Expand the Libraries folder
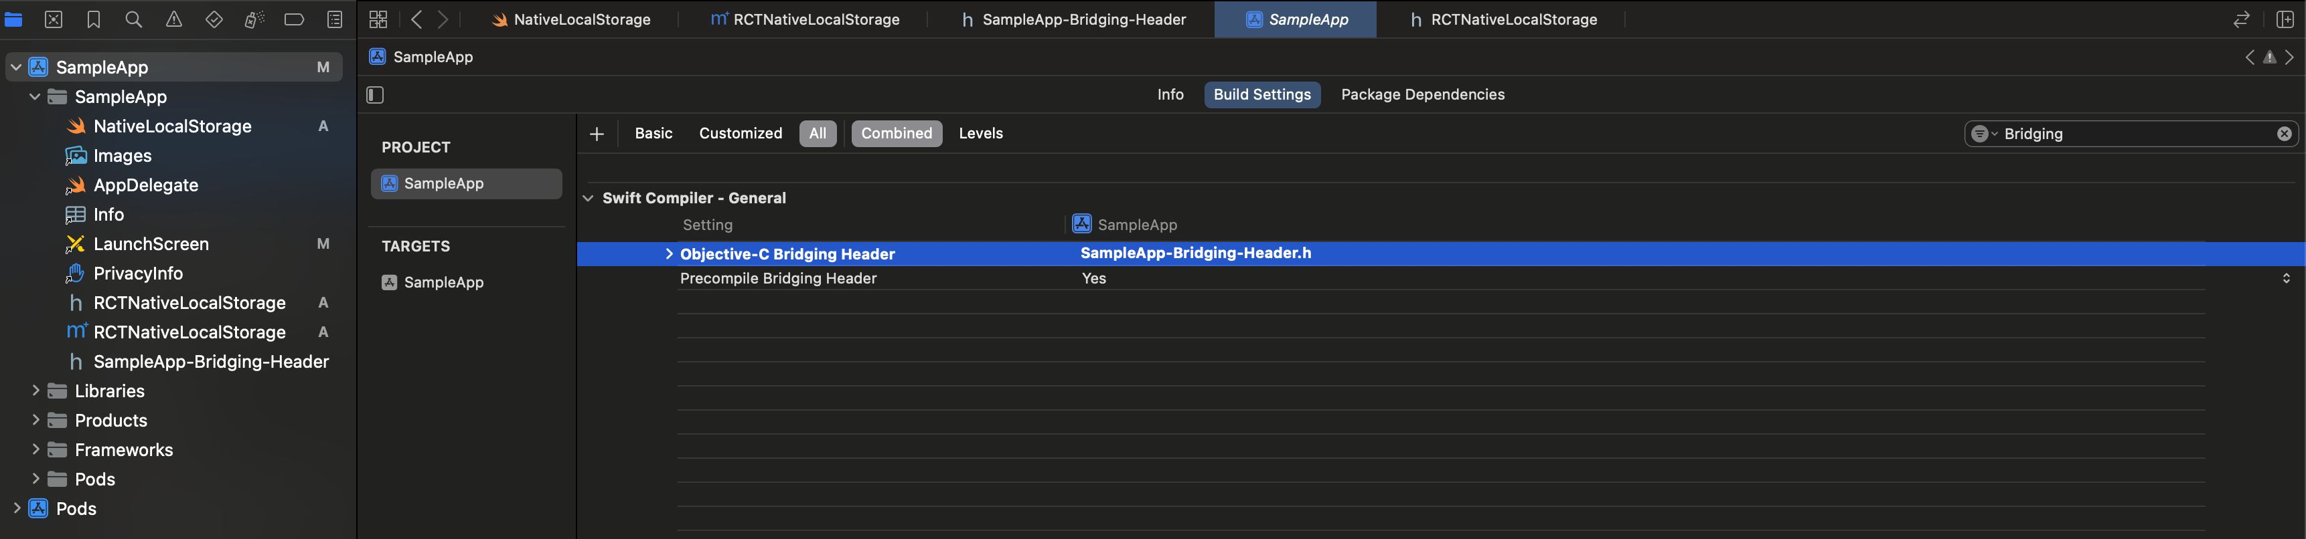Screen dimensions: 2306x539 coord(35,391)
